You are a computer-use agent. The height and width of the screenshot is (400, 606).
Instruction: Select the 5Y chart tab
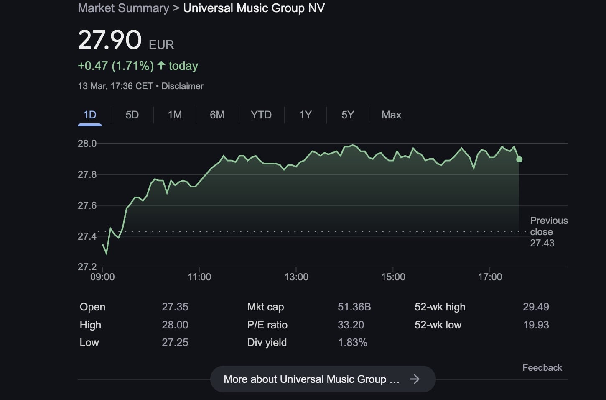[348, 115]
